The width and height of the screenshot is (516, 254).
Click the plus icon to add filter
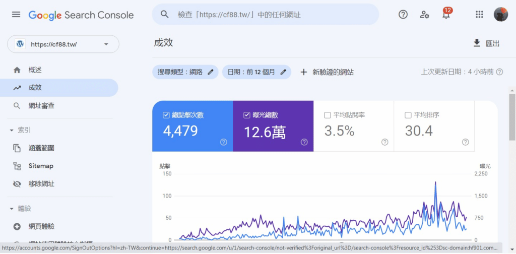(x=303, y=72)
